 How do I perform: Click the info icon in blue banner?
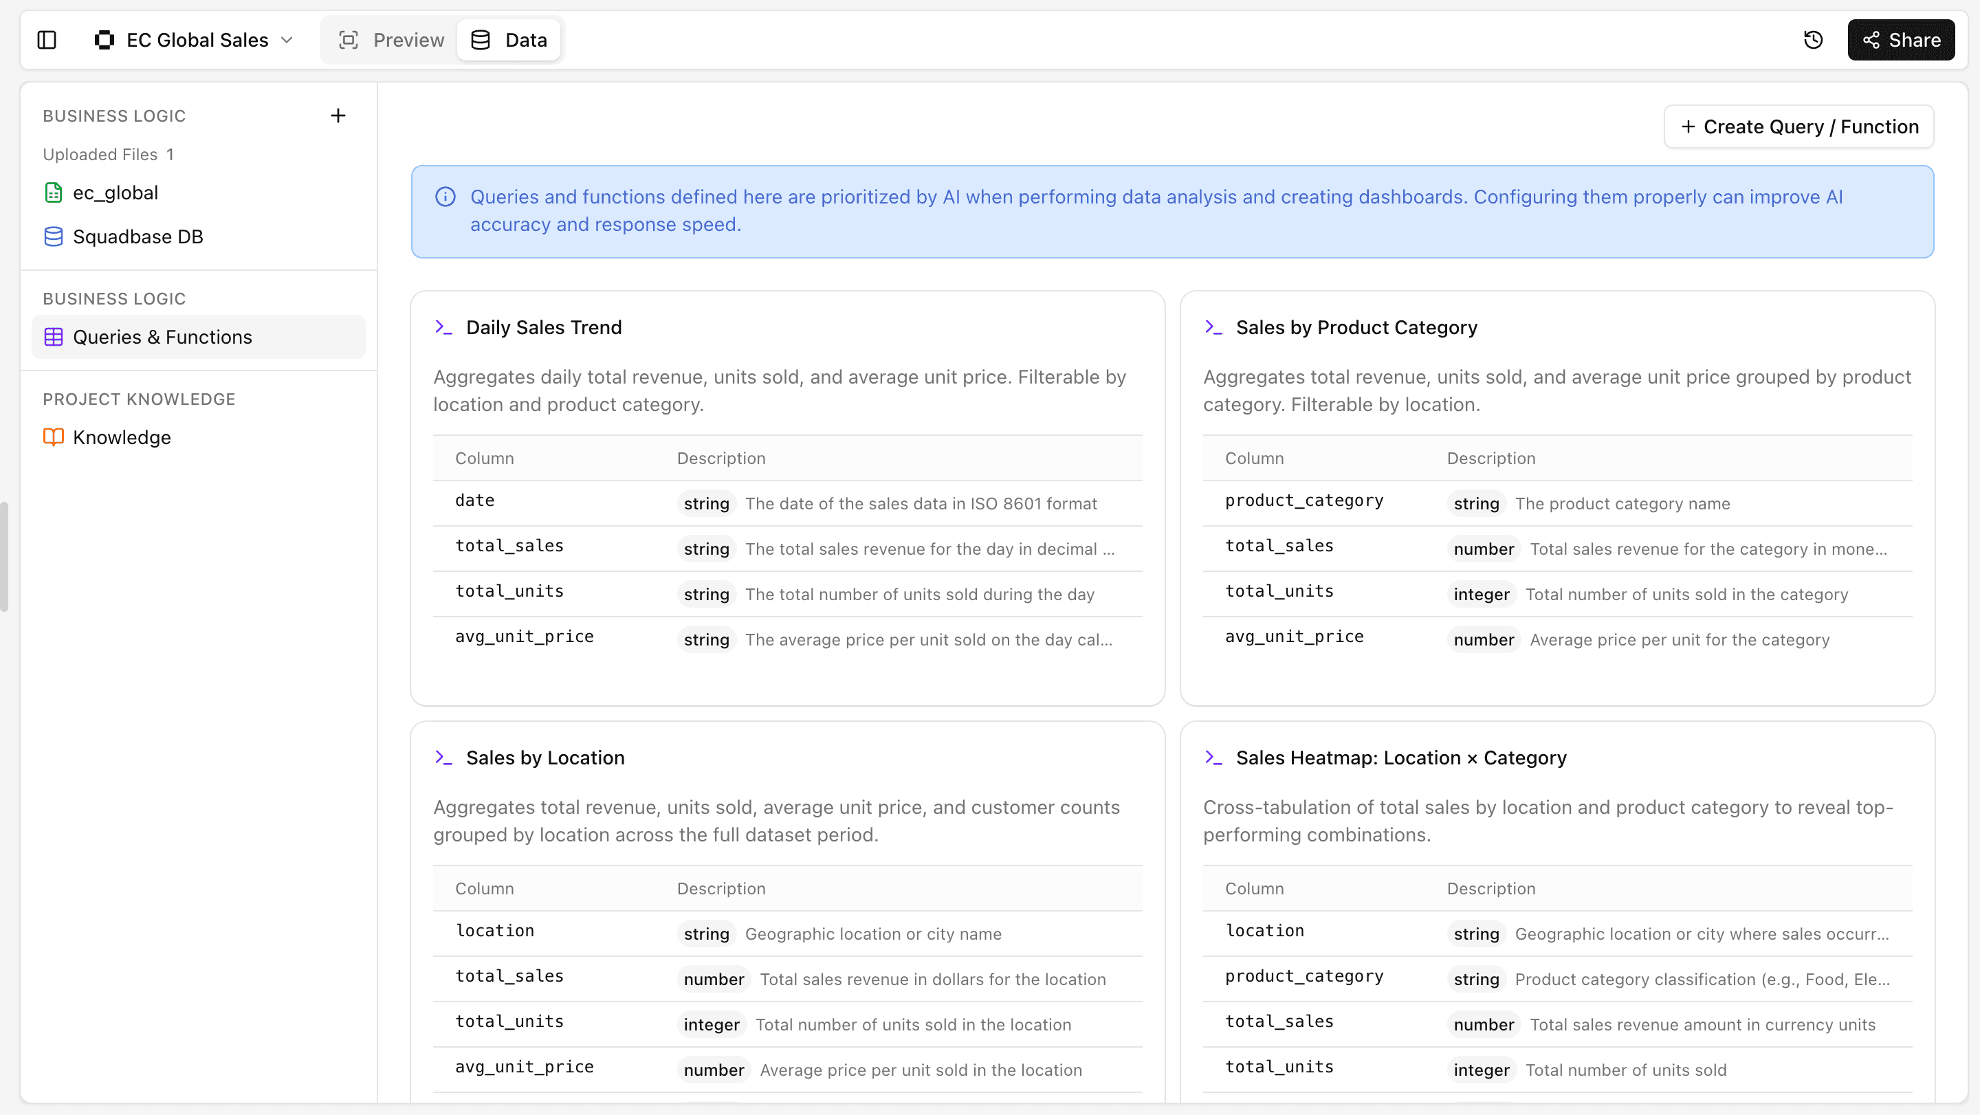[445, 197]
